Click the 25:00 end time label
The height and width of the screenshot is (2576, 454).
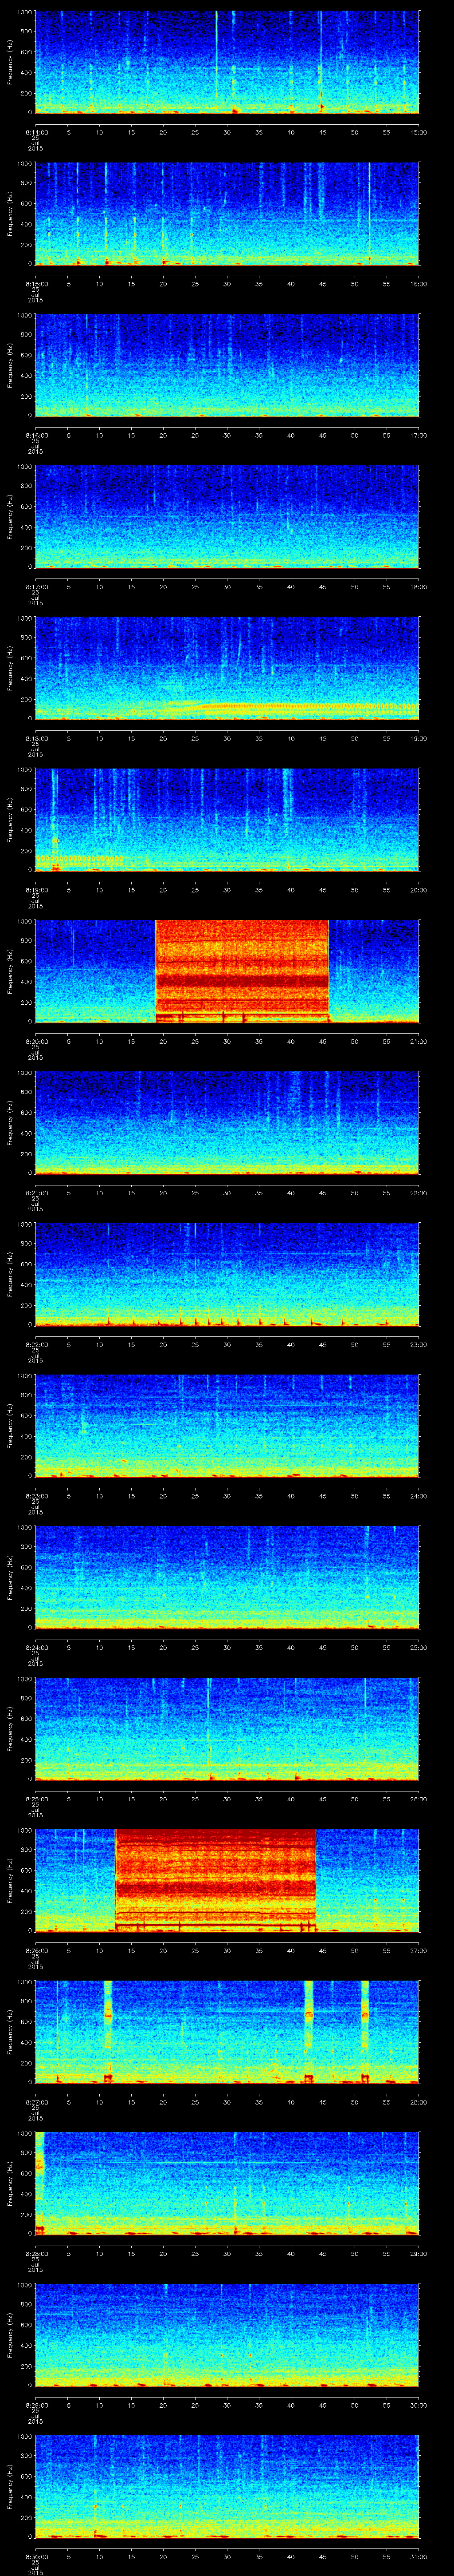(419, 1647)
